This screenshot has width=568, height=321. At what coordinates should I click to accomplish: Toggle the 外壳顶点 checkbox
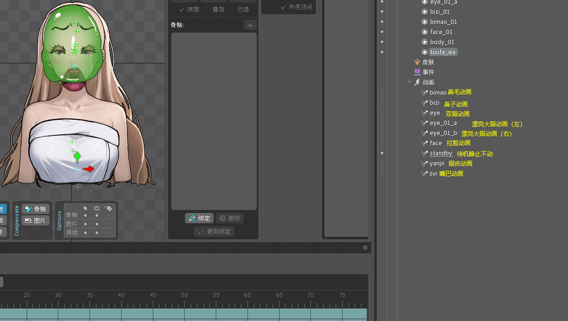[283, 7]
